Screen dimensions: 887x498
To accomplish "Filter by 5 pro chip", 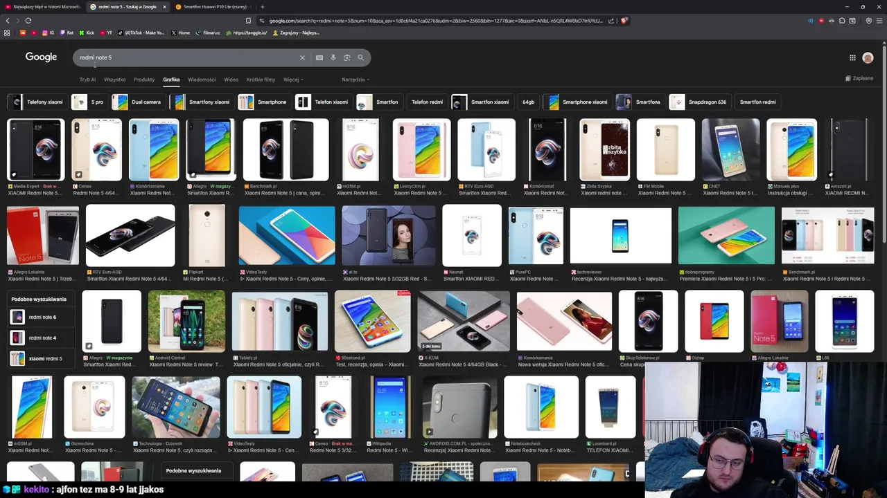I will point(89,102).
